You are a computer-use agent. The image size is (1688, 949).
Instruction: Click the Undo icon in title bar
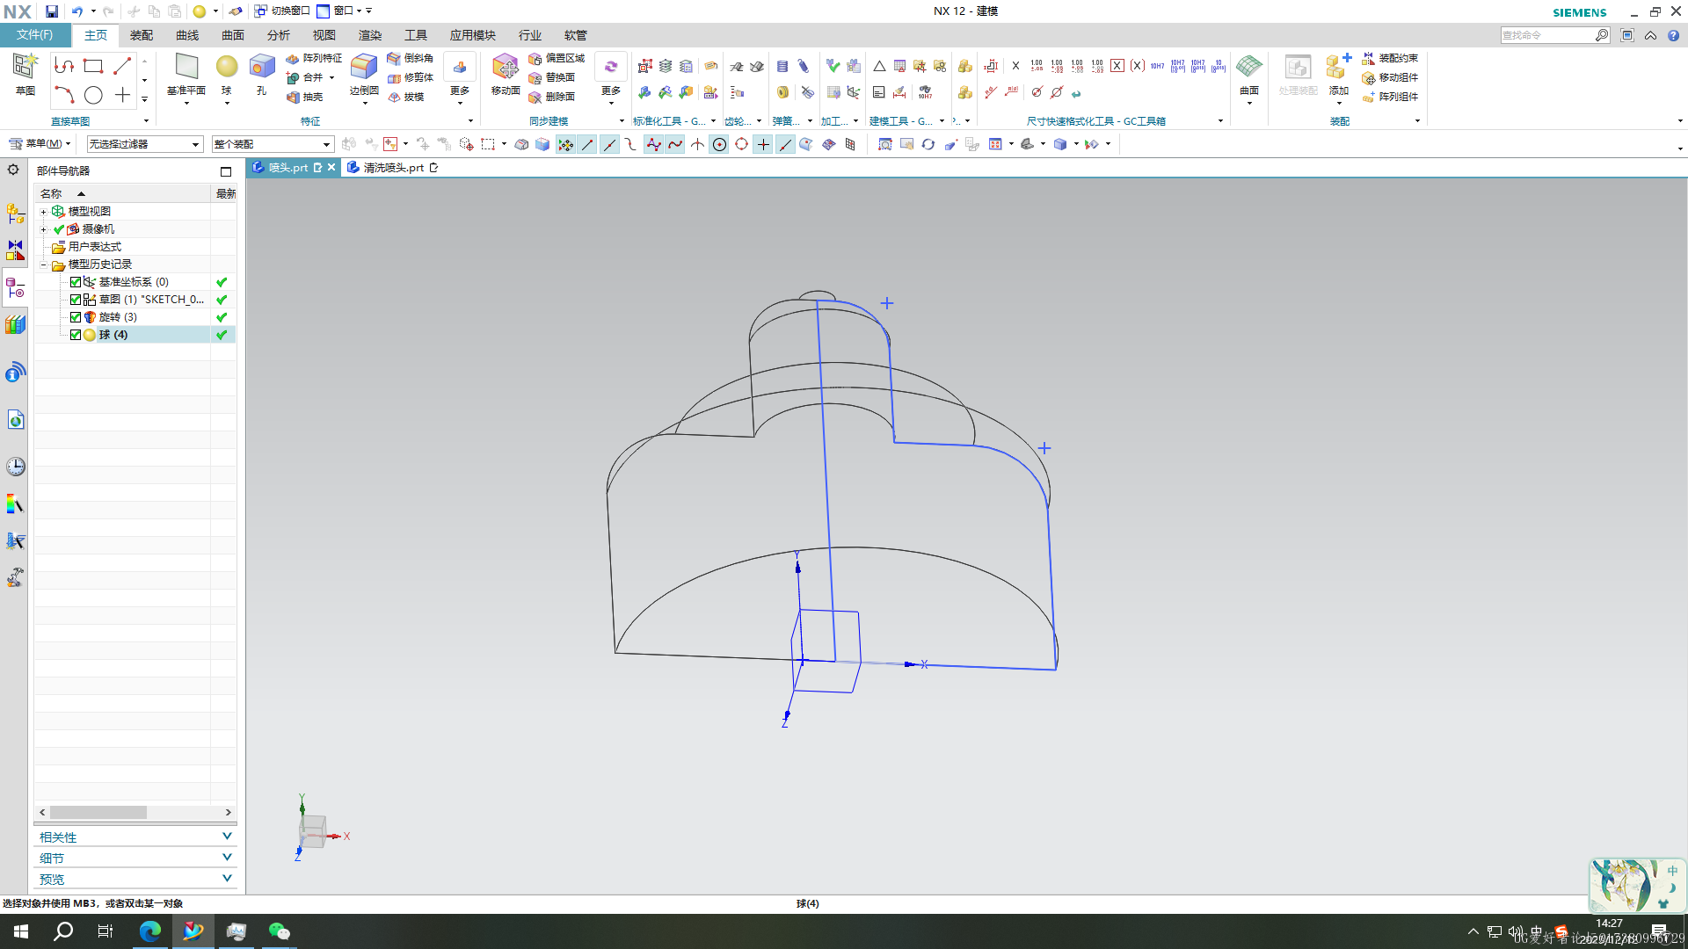tap(77, 11)
